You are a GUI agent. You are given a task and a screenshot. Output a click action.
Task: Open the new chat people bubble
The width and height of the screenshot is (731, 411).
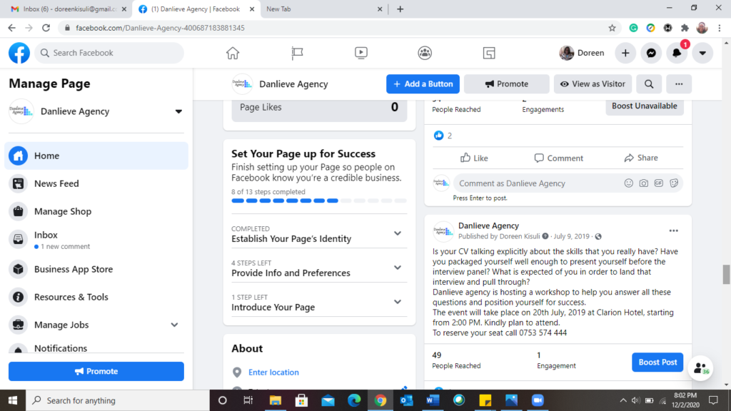[701, 369]
